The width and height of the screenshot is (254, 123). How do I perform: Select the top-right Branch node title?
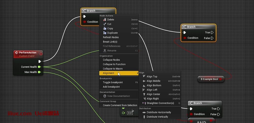coord(191,27)
